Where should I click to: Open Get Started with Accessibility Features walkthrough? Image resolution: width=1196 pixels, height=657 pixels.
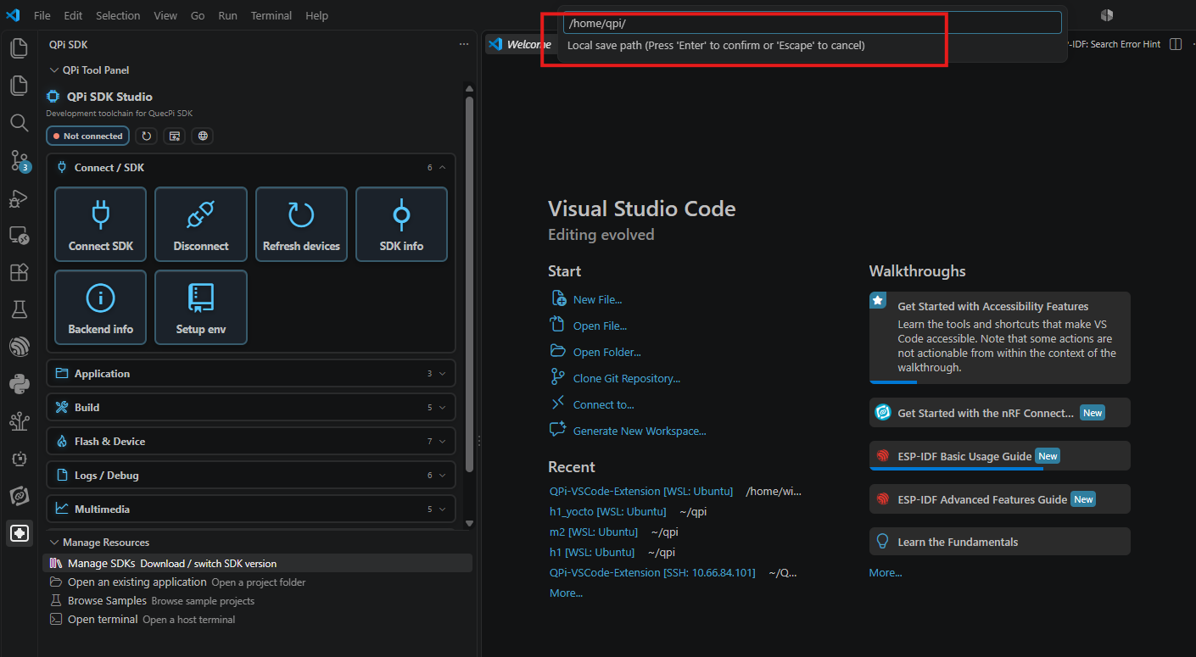pos(1000,337)
